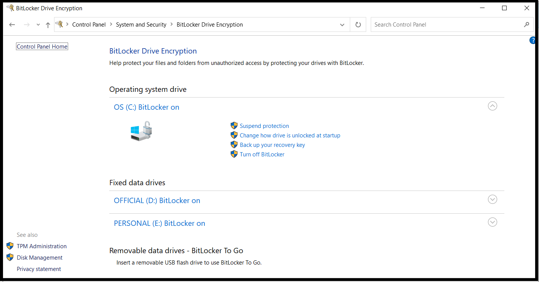
Task: Click the search magnifier icon
Action: (x=526, y=24)
